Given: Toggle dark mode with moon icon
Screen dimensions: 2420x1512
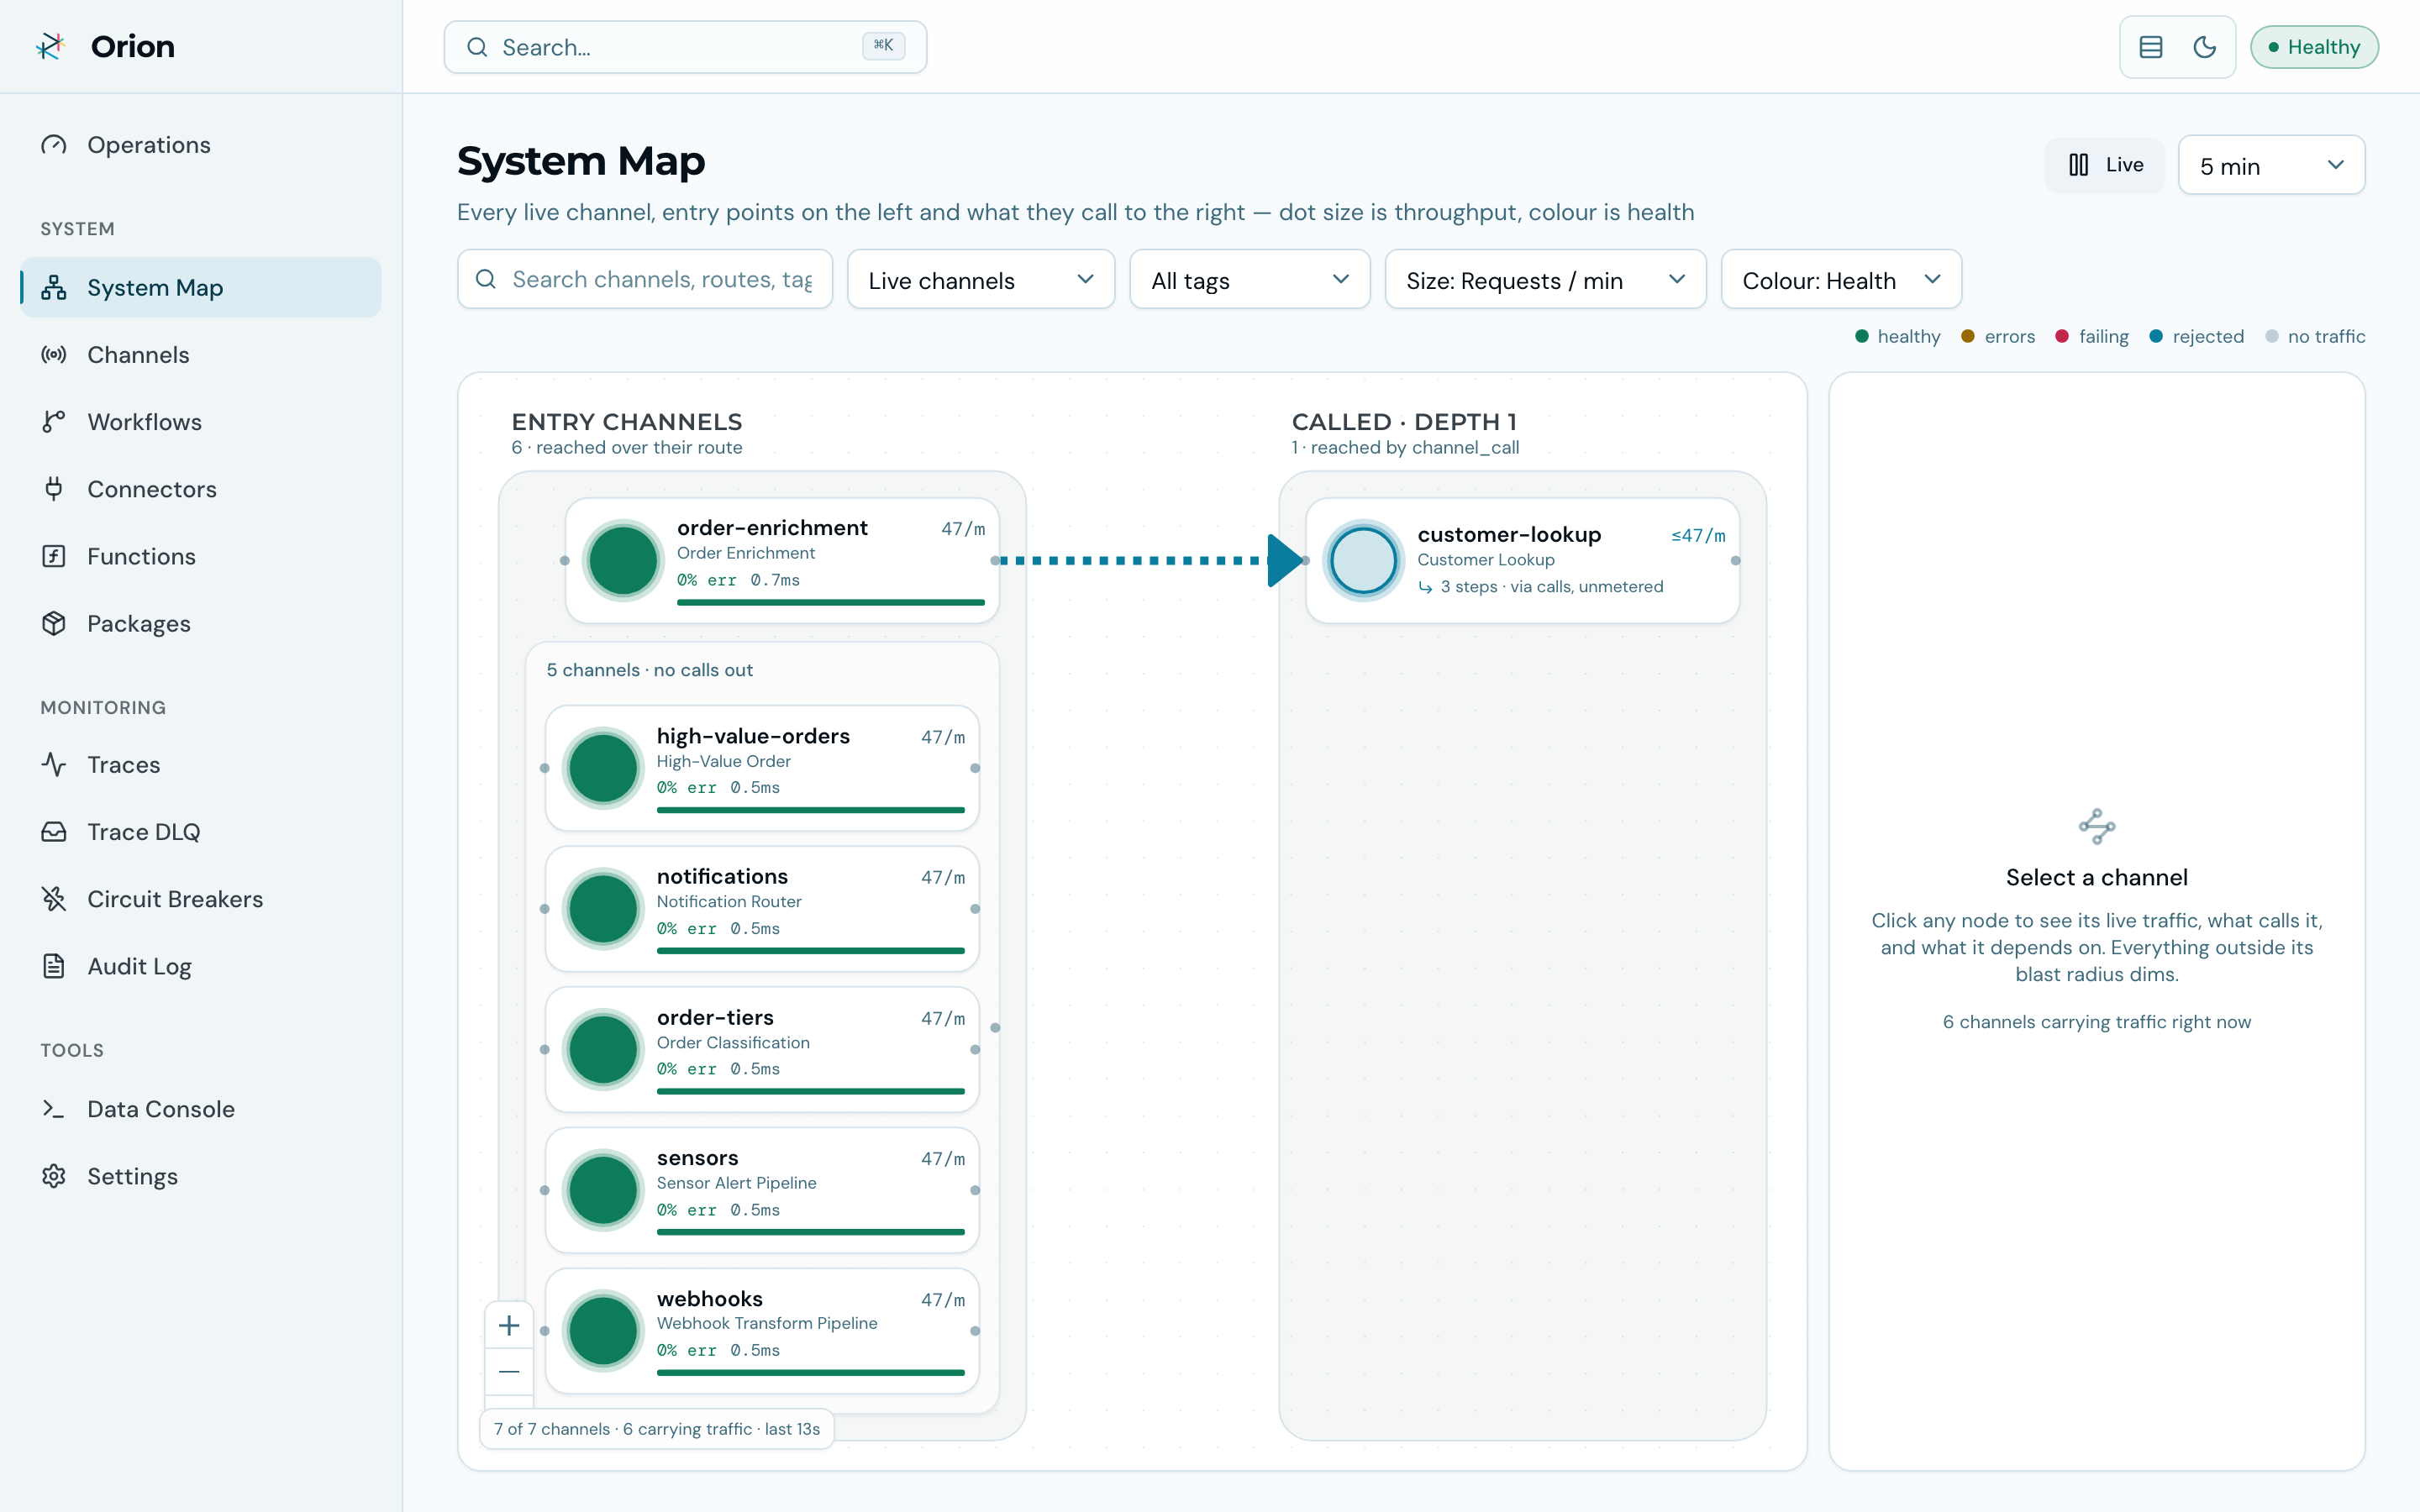Looking at the screenshot, I should pos(2204,47).
